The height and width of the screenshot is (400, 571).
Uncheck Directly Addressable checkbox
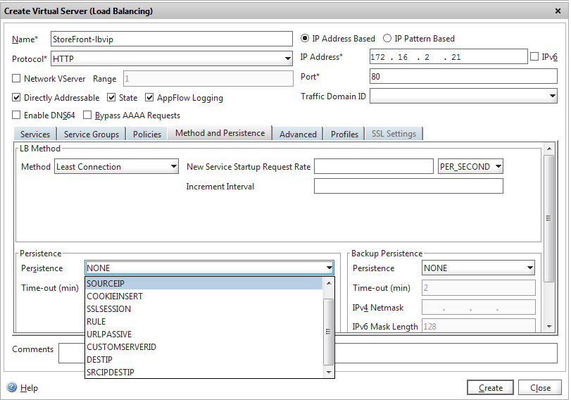coord(16,98)
